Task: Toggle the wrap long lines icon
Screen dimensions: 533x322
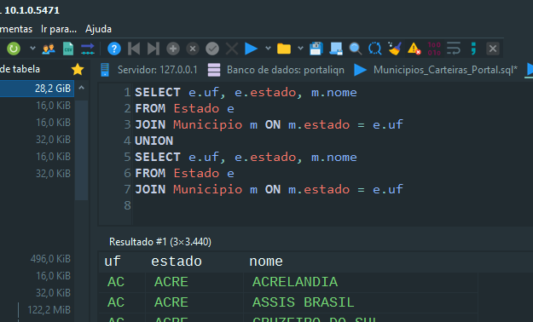Action: (454, 49)
